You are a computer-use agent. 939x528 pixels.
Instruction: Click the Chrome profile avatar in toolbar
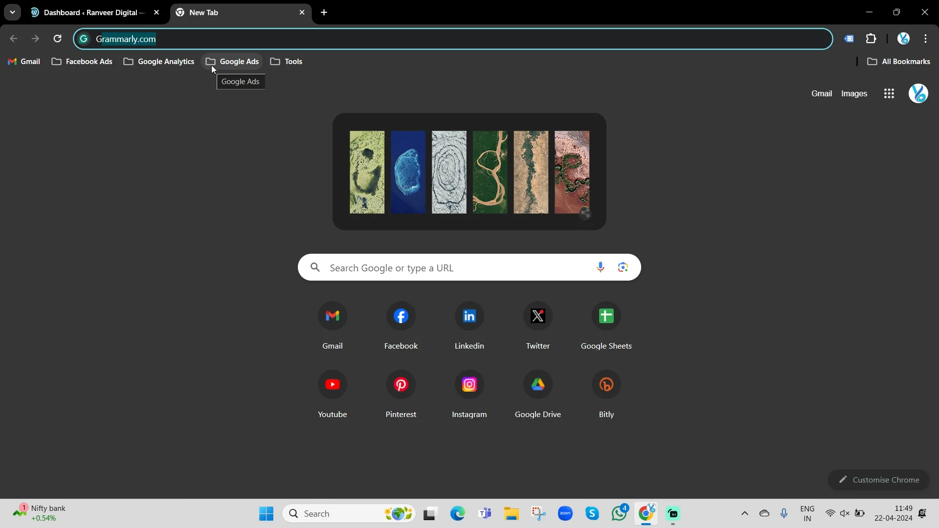(x=903, y=39)
